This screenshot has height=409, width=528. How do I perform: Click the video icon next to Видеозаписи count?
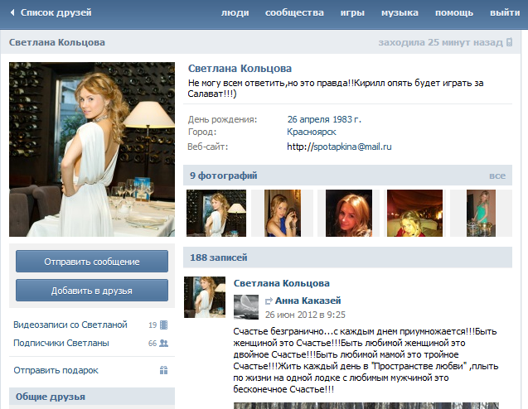click(x=163, y=325)
